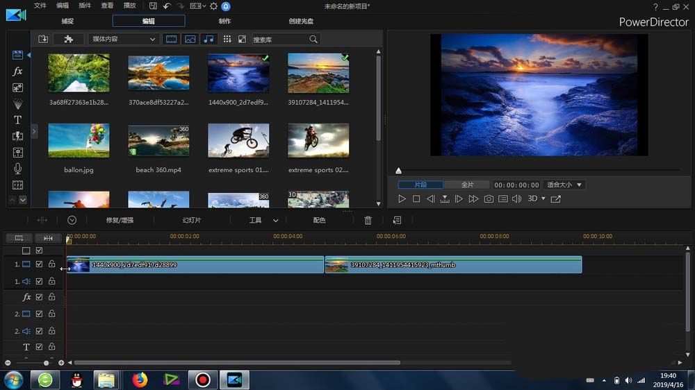Lock audio track 1
Screen dimensions: 695x390
pyautogui.click(x=52, y=282)
